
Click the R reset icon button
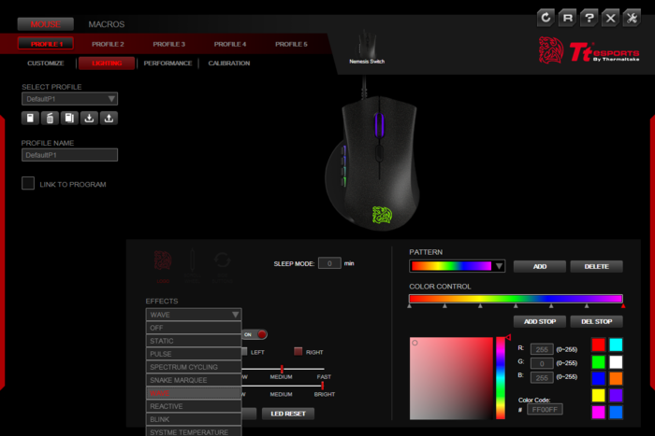[567, 18]
